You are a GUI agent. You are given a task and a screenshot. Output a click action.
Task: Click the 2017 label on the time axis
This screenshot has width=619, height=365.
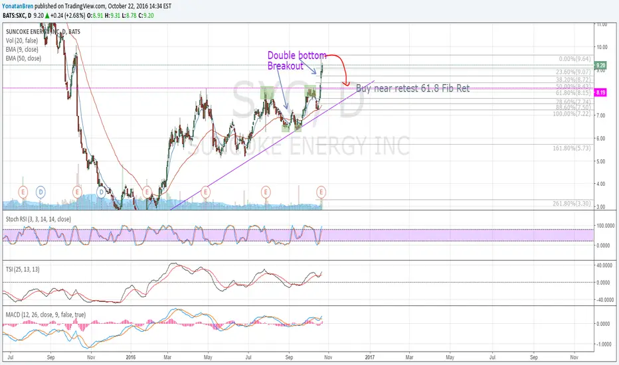370,358
